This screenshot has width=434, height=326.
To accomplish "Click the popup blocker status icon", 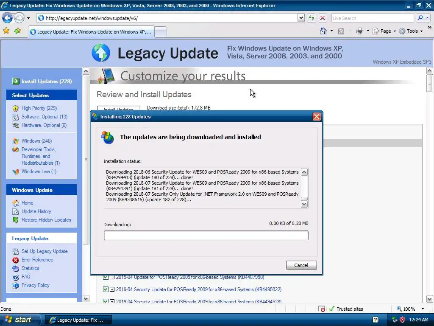I will [322, 309].
